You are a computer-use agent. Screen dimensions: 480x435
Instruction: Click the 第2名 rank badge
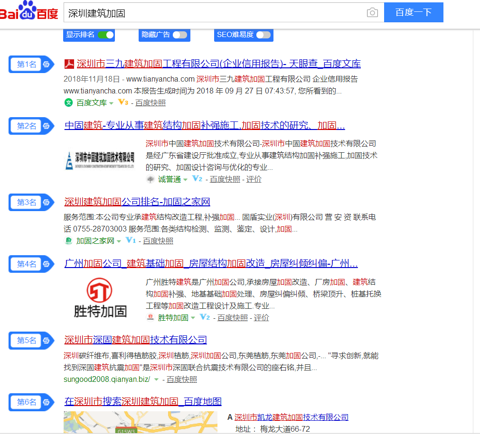(x=31, y=126)
